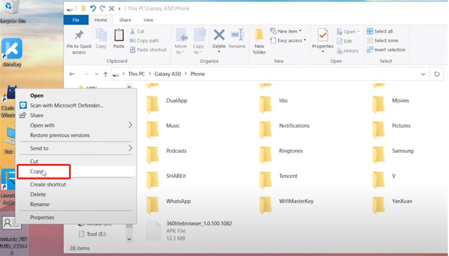
Task: Click the Undo icon in title bar
Action: (x=93, y=8)
